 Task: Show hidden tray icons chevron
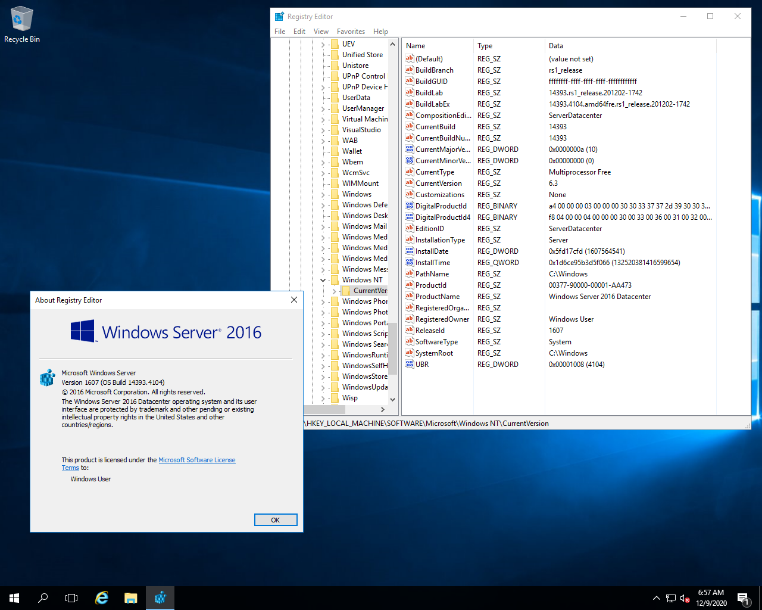[x=656, y=598]
